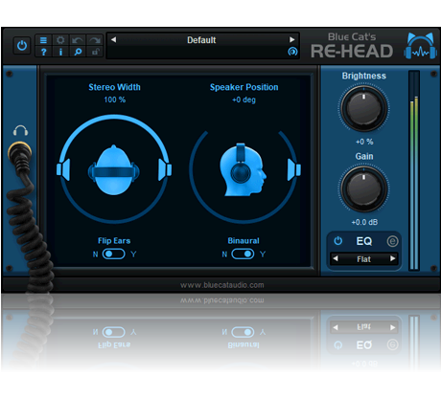Click the magnifier zoom icon
The image size is (441, 398).
pos(78,52)
